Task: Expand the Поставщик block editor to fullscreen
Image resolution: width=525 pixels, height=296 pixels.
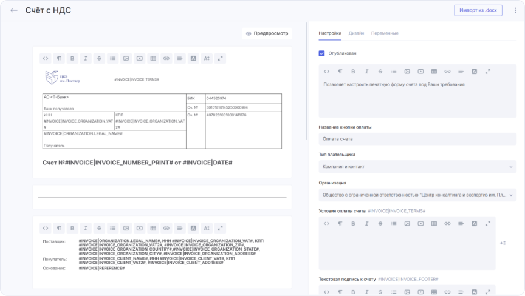Action: pos(220,228)
